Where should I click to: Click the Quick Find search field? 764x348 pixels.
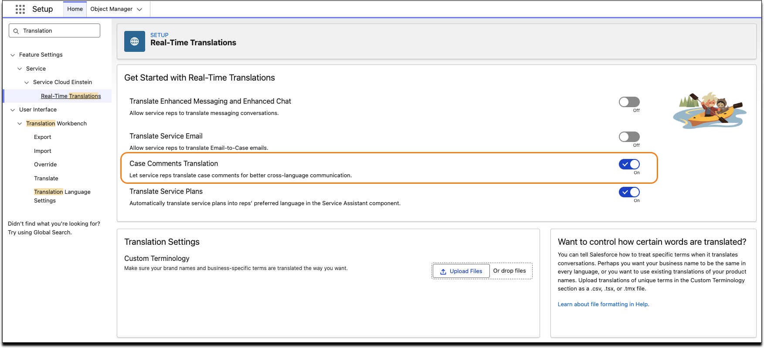tap(54, 30)
